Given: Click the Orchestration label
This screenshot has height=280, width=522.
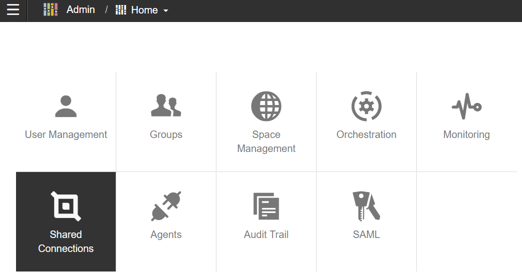Looking at the screenshot, I should click(x=366, y=134).
